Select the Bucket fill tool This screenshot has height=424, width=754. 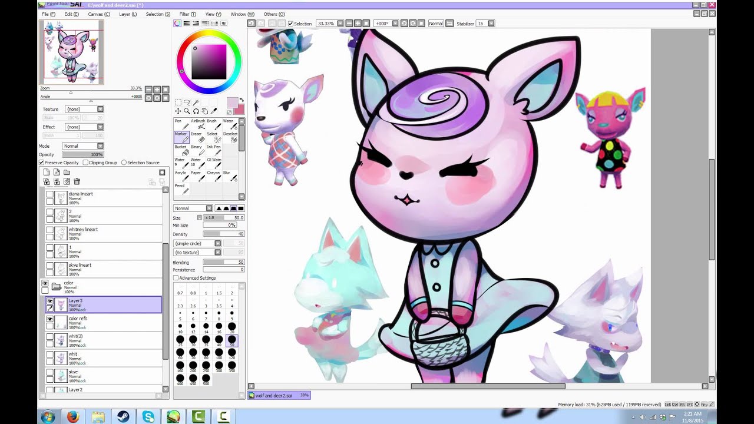point(181,150)
